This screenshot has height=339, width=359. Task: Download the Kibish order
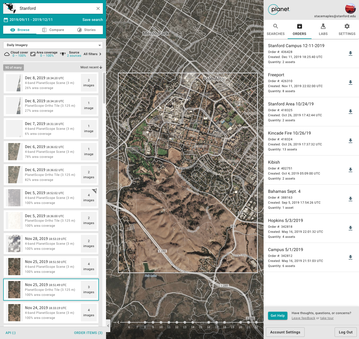pos(351,170)
